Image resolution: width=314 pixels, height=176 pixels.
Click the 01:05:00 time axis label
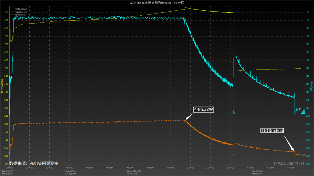(271, 168)
